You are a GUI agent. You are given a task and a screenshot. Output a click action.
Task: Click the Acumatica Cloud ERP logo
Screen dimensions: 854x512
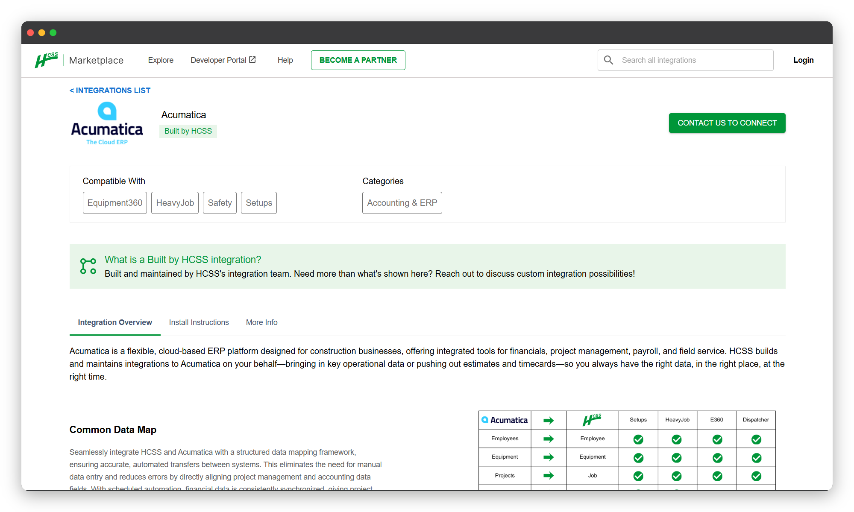[107, 123]
